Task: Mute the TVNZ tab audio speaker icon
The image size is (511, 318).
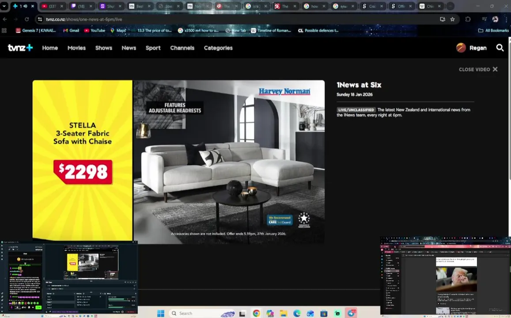Action: click(x=26, y=6)
